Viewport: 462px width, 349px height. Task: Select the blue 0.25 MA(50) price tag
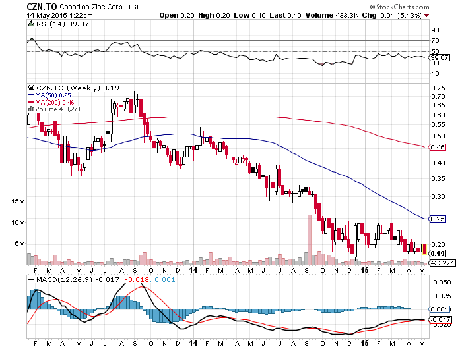(x=438, y=219)
